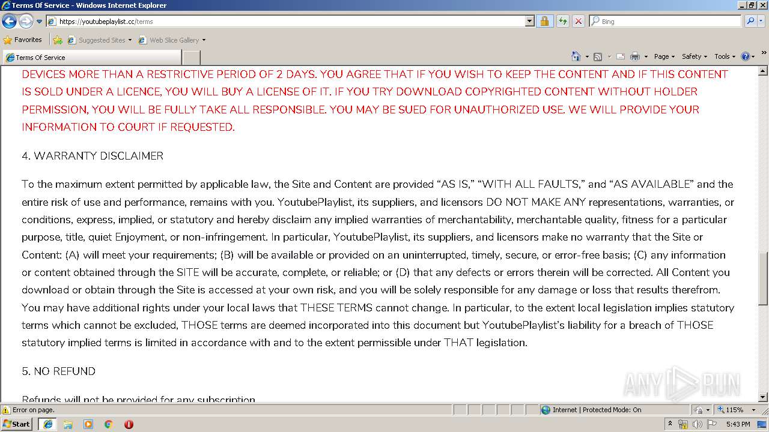
Task: Click the Action Center flag icon
Action: [711, 424]
